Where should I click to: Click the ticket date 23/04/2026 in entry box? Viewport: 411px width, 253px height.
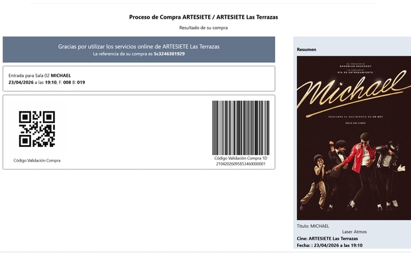pos(21,83)
